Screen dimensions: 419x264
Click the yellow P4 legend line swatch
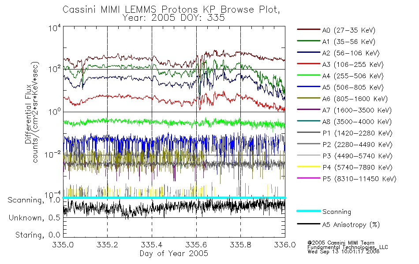[x=308, y=167]
